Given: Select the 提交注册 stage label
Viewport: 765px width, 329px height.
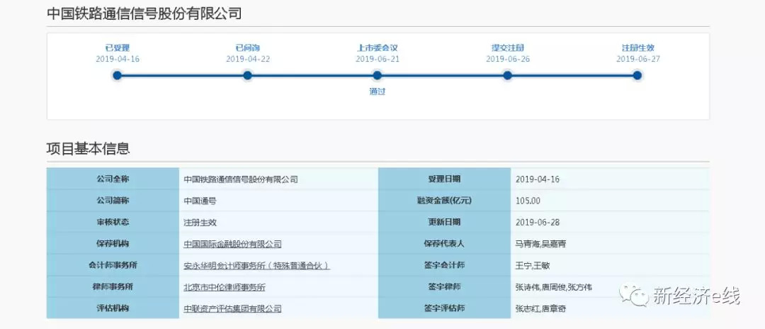Looking at the screenshot, I should pyautogui.click(x=508, y=48).
